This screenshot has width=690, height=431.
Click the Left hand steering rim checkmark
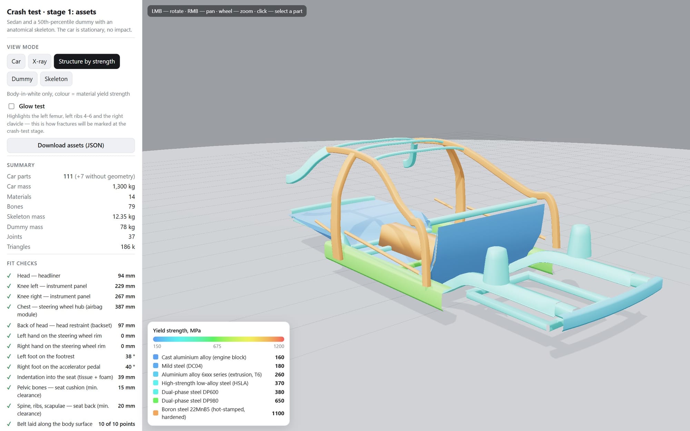tap(9, 336)
